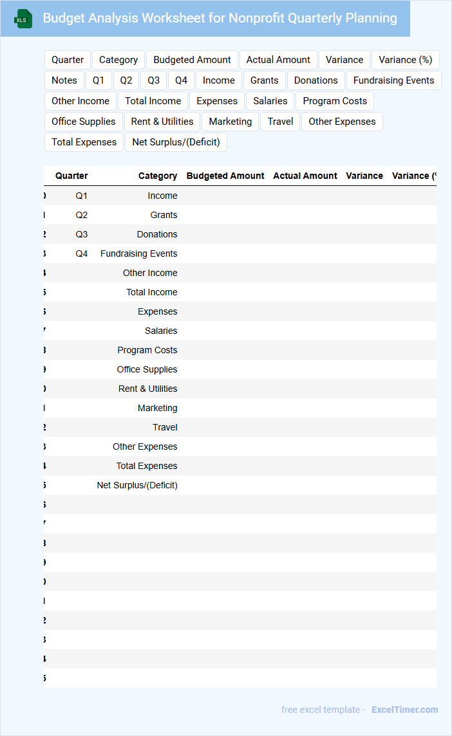
Task: Click the green XLS file icon
Action: (x=24, y=19)
